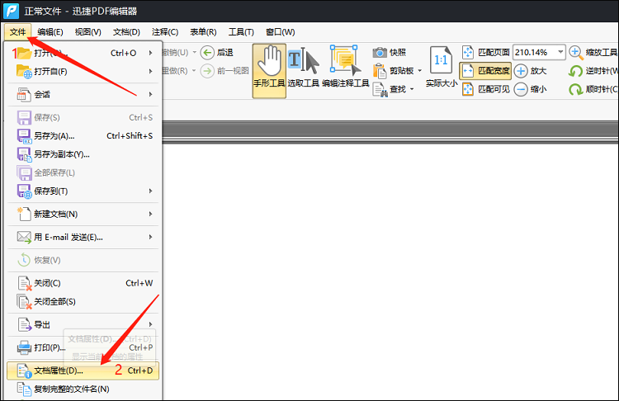Expand the 保存到(T) submenu arrow

(x=150, y=191)
